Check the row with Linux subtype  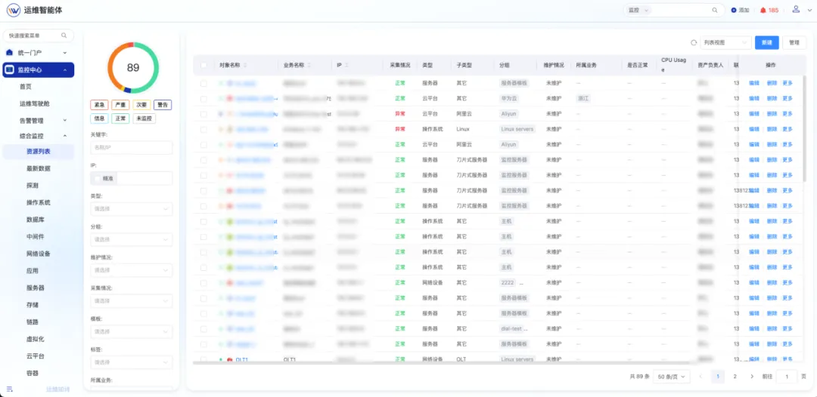click(x=203, y=129)
